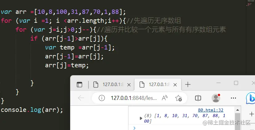The width and height of the screenshot is (255, 130).
Task: Click the console scrollbar up arrow
Action: 237,110
